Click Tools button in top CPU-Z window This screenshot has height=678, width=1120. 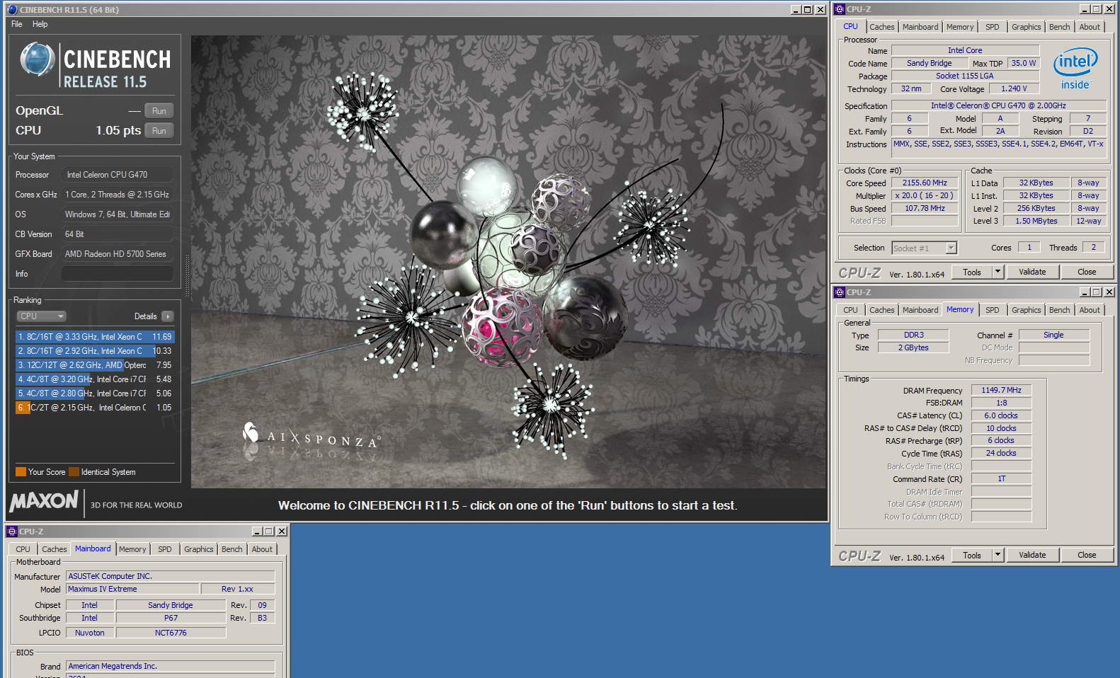(972, 272)
